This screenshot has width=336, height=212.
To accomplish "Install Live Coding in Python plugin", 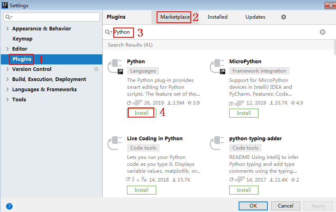I will pos(142,190).
